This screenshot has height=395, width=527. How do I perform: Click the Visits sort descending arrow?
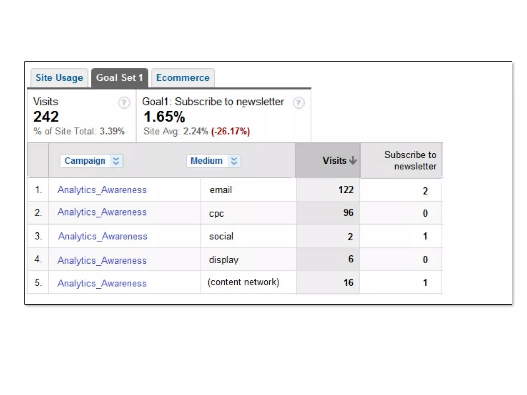point(353,160)
